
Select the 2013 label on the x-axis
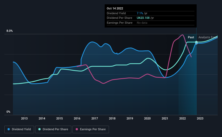click(x=24, y=118)
